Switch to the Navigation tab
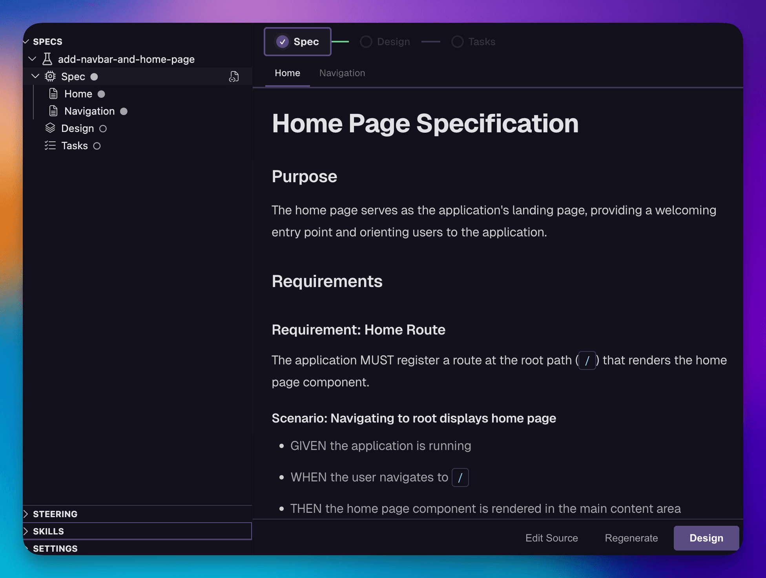766x578 pixels. [x=342, y=73]
